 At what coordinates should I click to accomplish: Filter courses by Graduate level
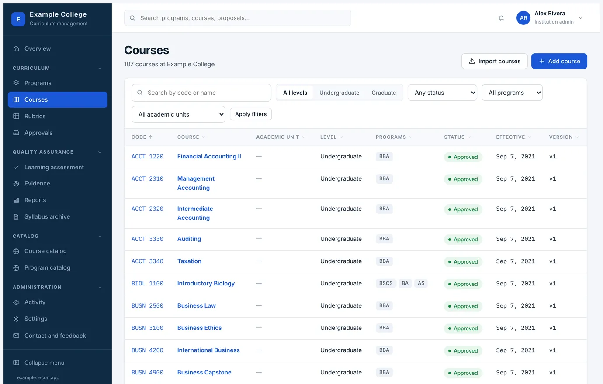coord(384,93)
